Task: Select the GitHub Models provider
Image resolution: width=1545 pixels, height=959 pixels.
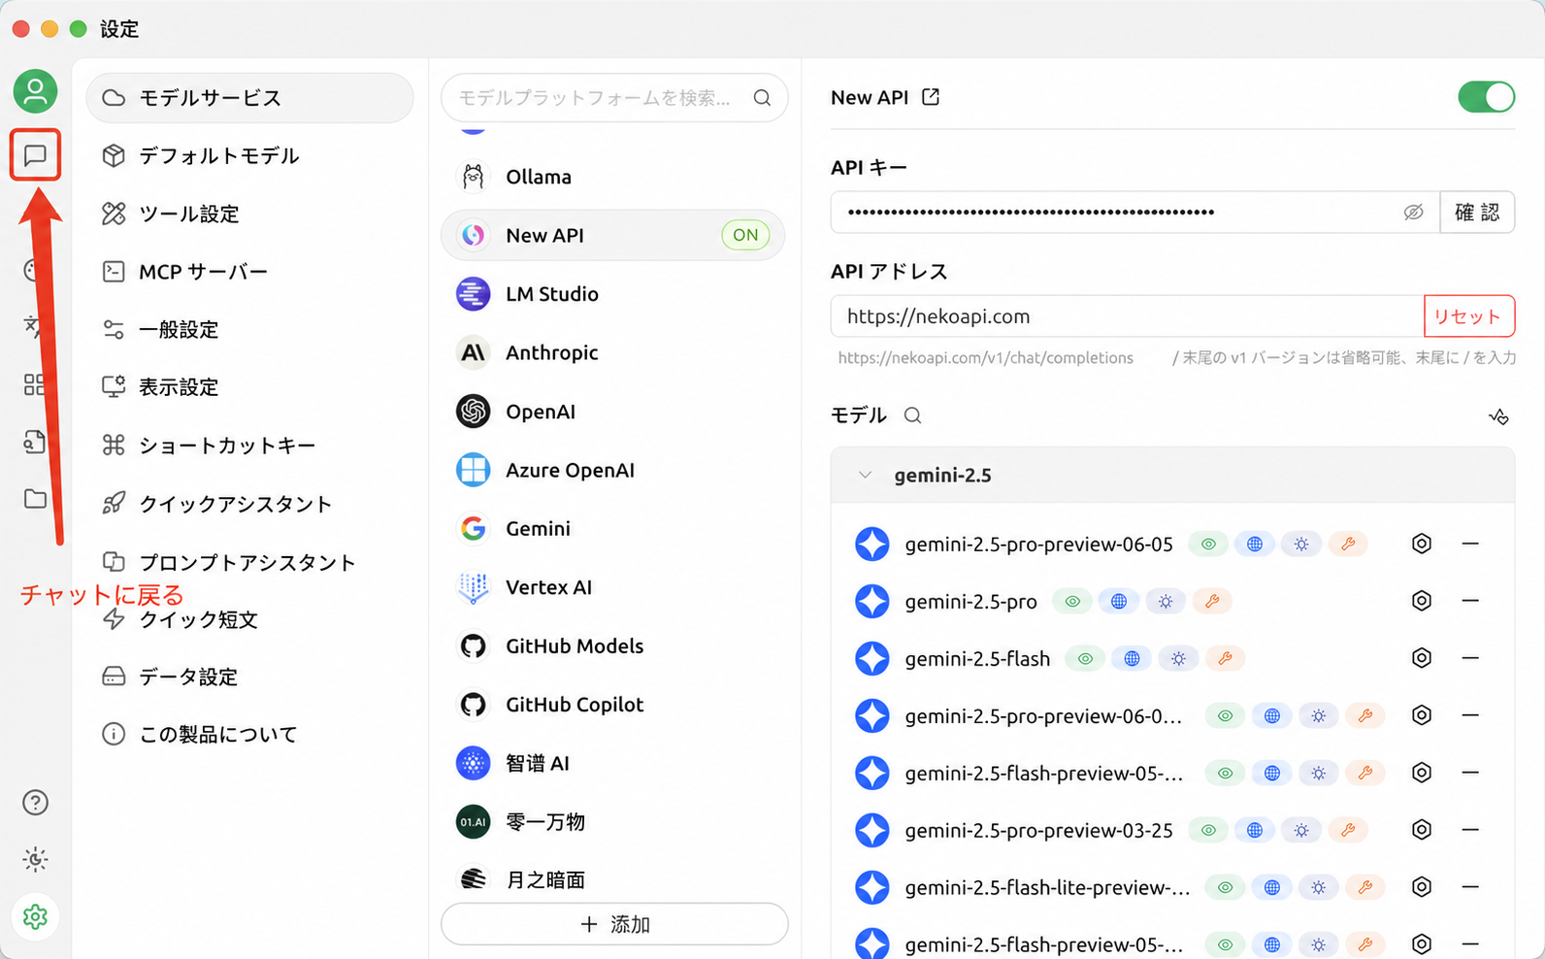Action: coord(613,645)
